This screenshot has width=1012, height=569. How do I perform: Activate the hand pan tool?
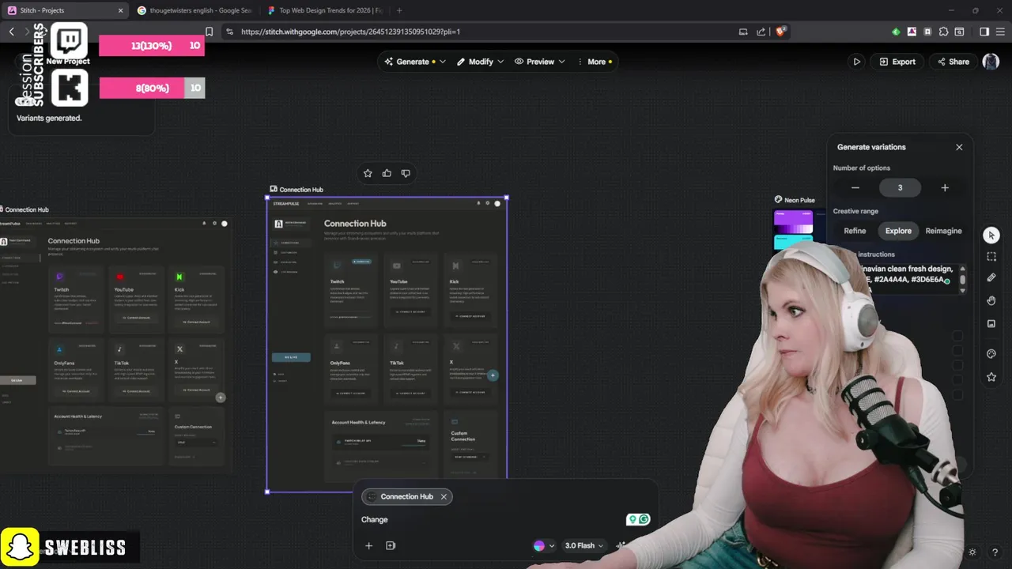pos(991,301)
